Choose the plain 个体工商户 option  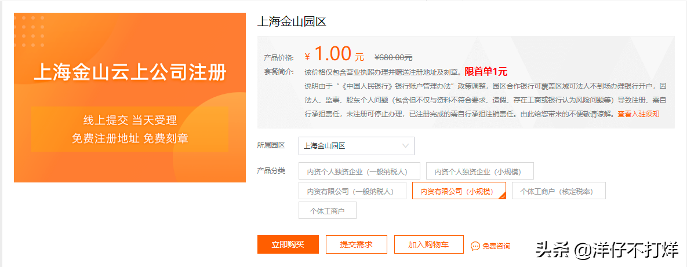coord(328,211)
